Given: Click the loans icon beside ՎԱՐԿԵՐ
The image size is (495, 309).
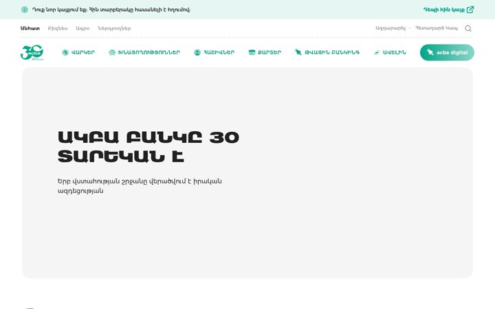Looking at the screenshot, I should click(65, 52).
